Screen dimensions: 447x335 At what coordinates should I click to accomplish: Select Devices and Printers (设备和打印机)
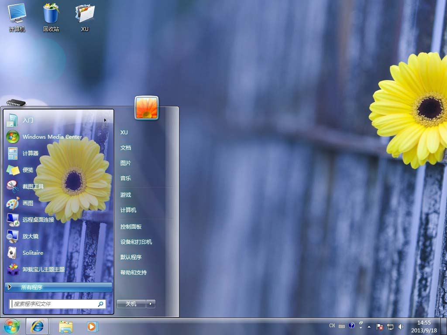tap(136, 242)
